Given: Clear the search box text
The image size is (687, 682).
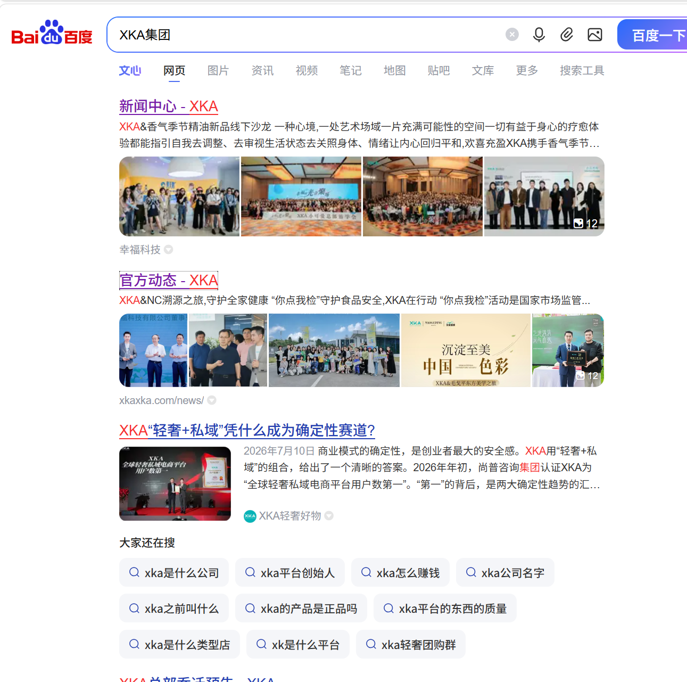Looking at the screenshot, I should [512, 35].
